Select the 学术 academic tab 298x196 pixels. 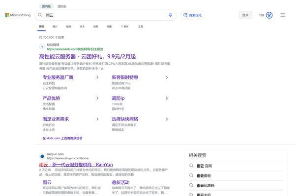pyautogui.click(x=82, y=26)
